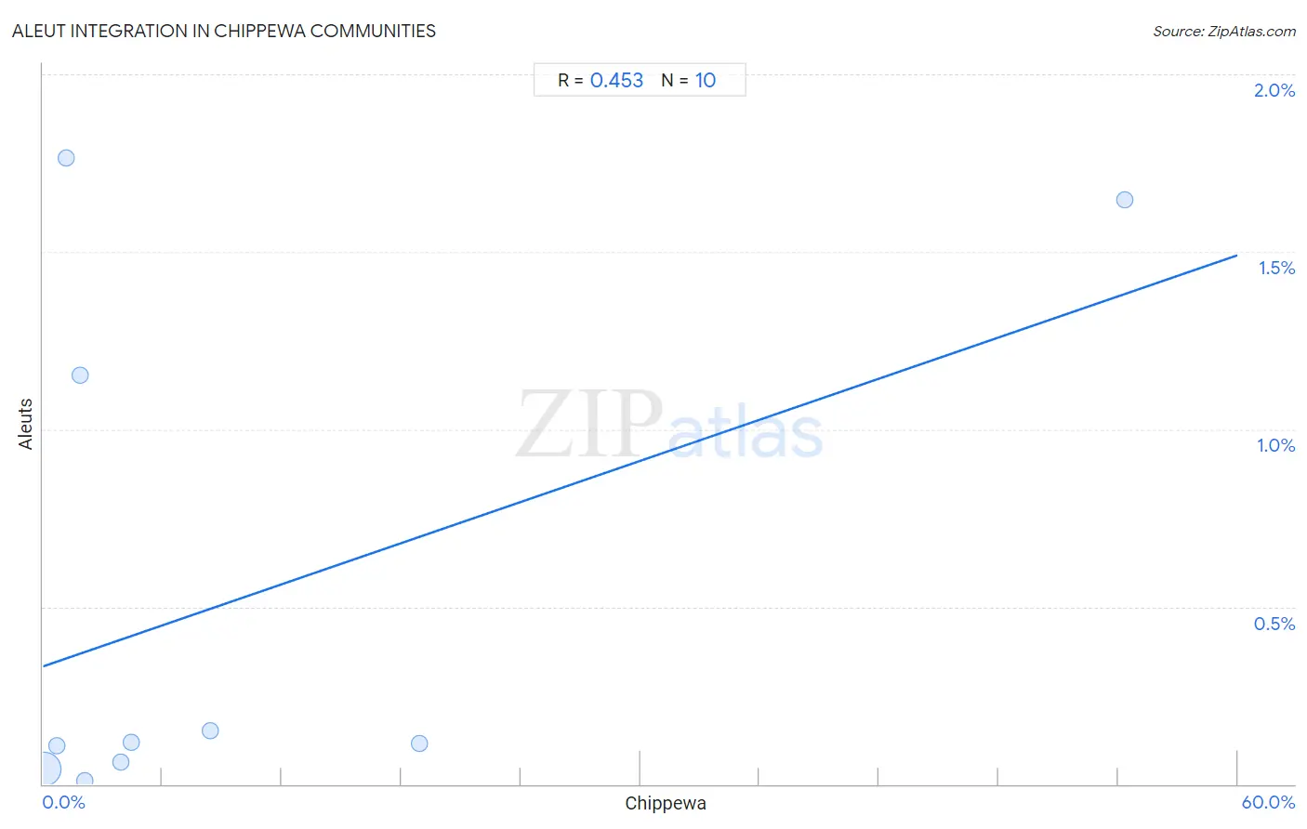Select the data point near 19% Chippewa
Image resolution: width=1307 pixels, height=829 pixels.
(x=419, y=743)
